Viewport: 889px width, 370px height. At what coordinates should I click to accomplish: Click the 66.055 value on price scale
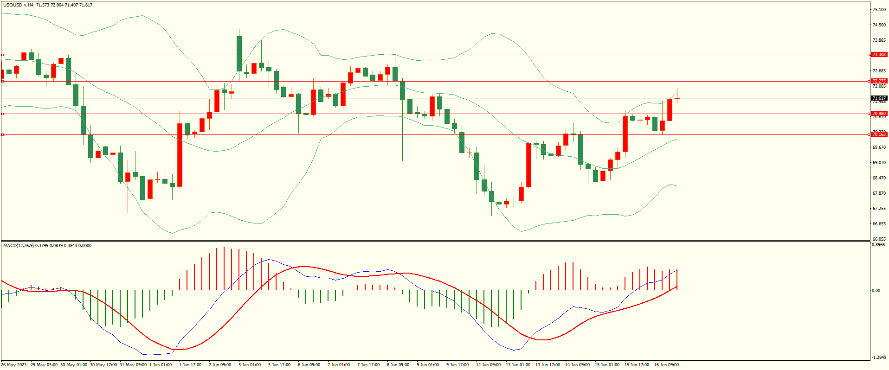pos(879,239)
